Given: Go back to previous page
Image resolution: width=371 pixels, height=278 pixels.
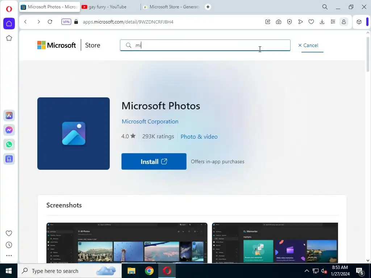Looking at the screenshot, I should [26, 22].
